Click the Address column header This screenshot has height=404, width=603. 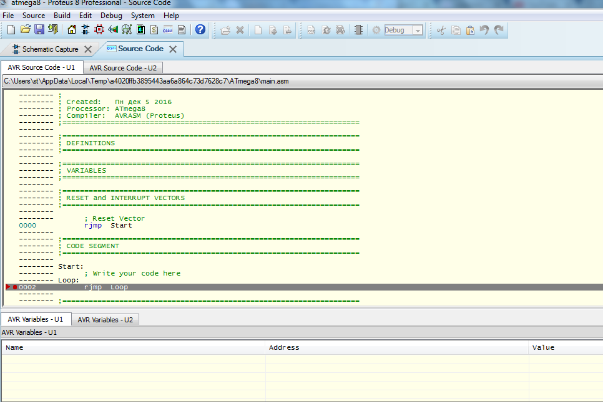pos(284,347)
